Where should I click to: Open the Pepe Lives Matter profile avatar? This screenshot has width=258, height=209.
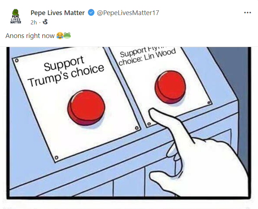pyautogui.click(x=15, y=16)
